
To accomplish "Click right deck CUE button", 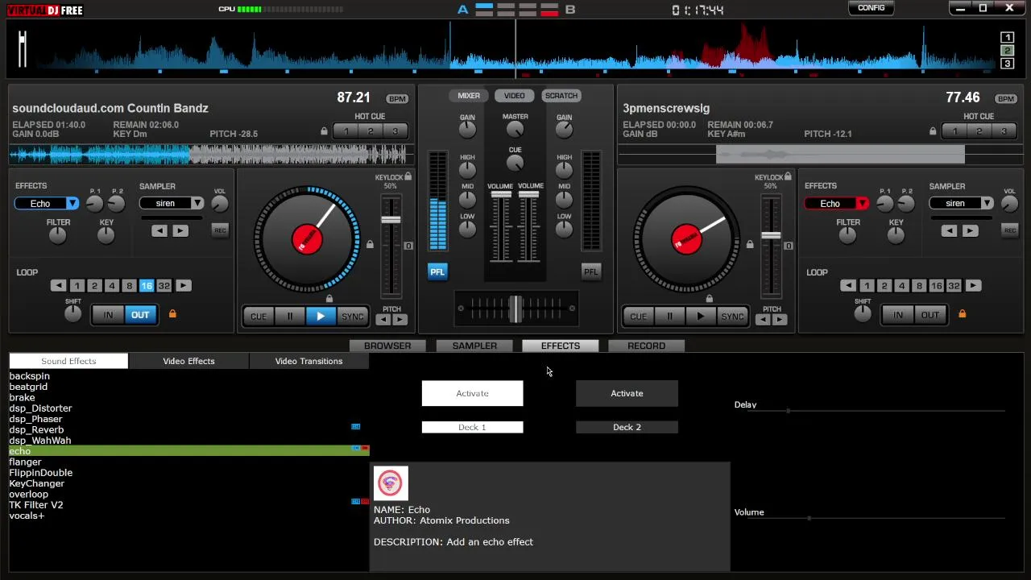I will tap(638, 317).
